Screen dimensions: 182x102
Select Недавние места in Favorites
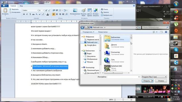pyautogui.click(x=92, y=40)
